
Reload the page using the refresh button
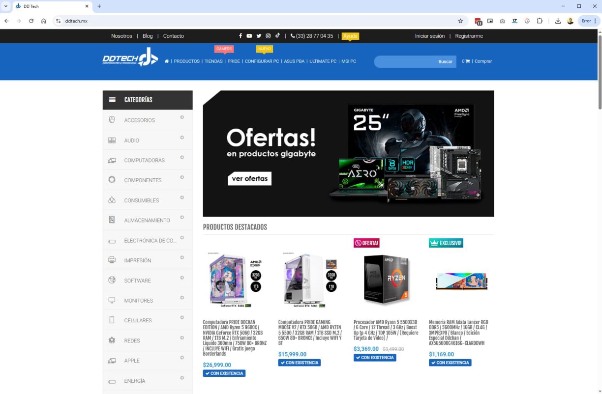(31, 21)
